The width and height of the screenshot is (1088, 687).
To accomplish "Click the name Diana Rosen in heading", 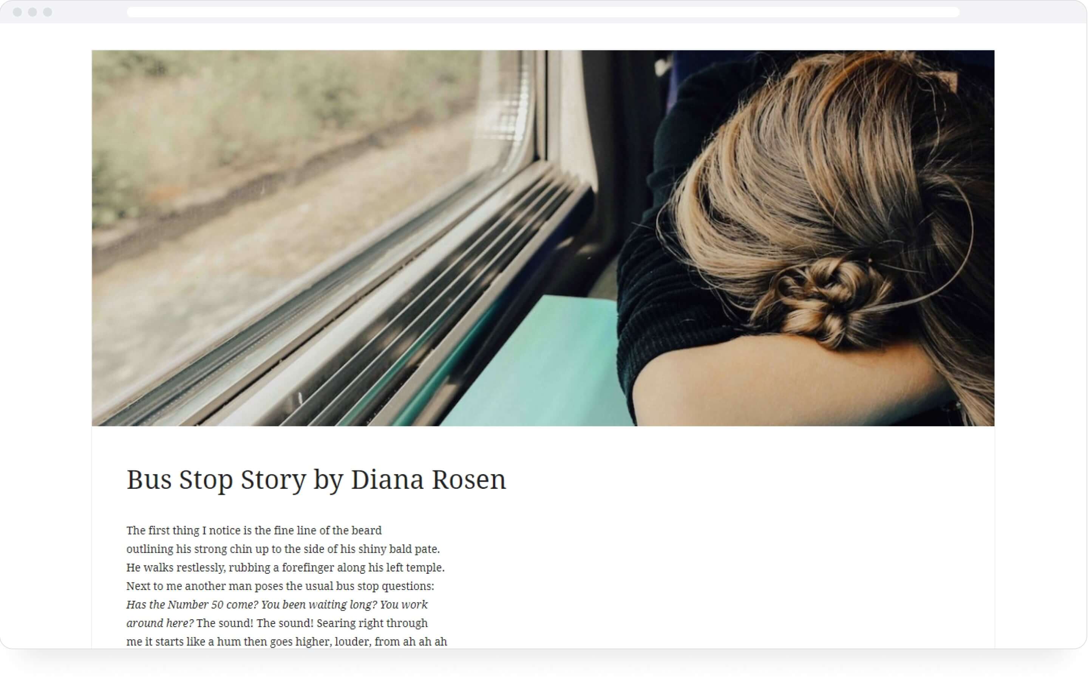I will [428, 479].
